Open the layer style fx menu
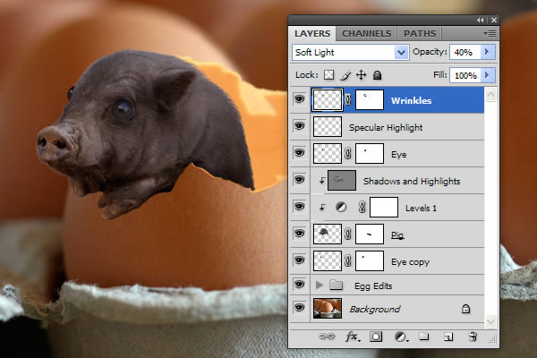This screenshot has width=537, height=358. pos(353,337)
